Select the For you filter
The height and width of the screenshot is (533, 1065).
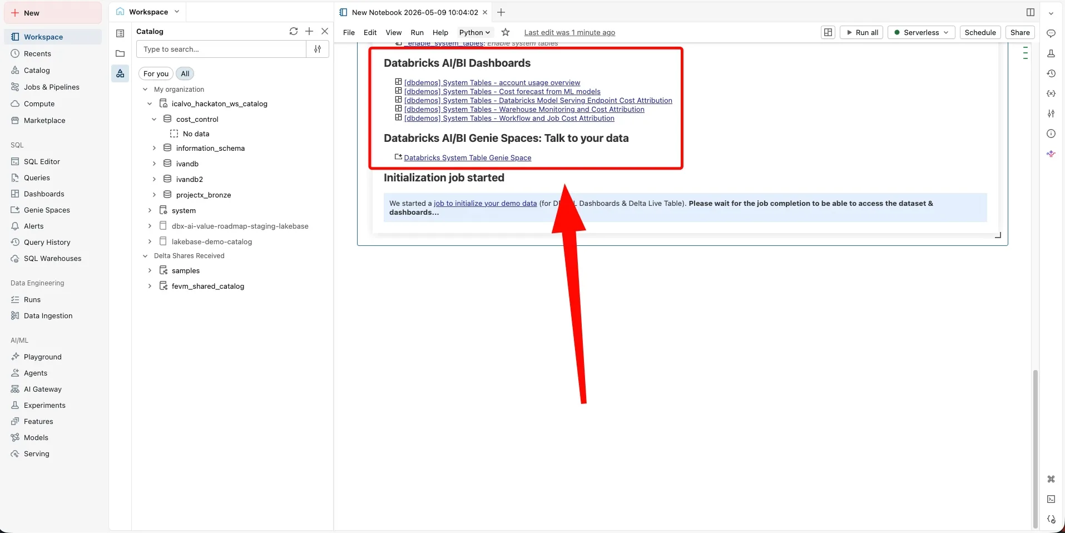(x=156, y=73)
